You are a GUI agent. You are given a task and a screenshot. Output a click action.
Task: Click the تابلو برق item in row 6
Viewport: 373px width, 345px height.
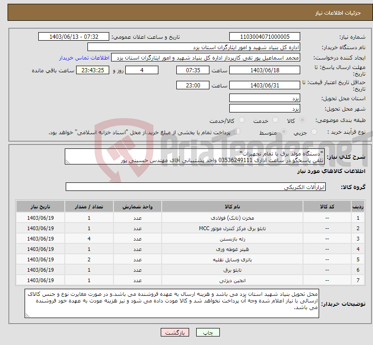pyautogui.click(x=233, y=270)
